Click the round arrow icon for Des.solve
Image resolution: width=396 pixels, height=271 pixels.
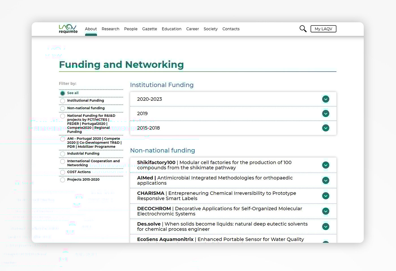[326, 227]
